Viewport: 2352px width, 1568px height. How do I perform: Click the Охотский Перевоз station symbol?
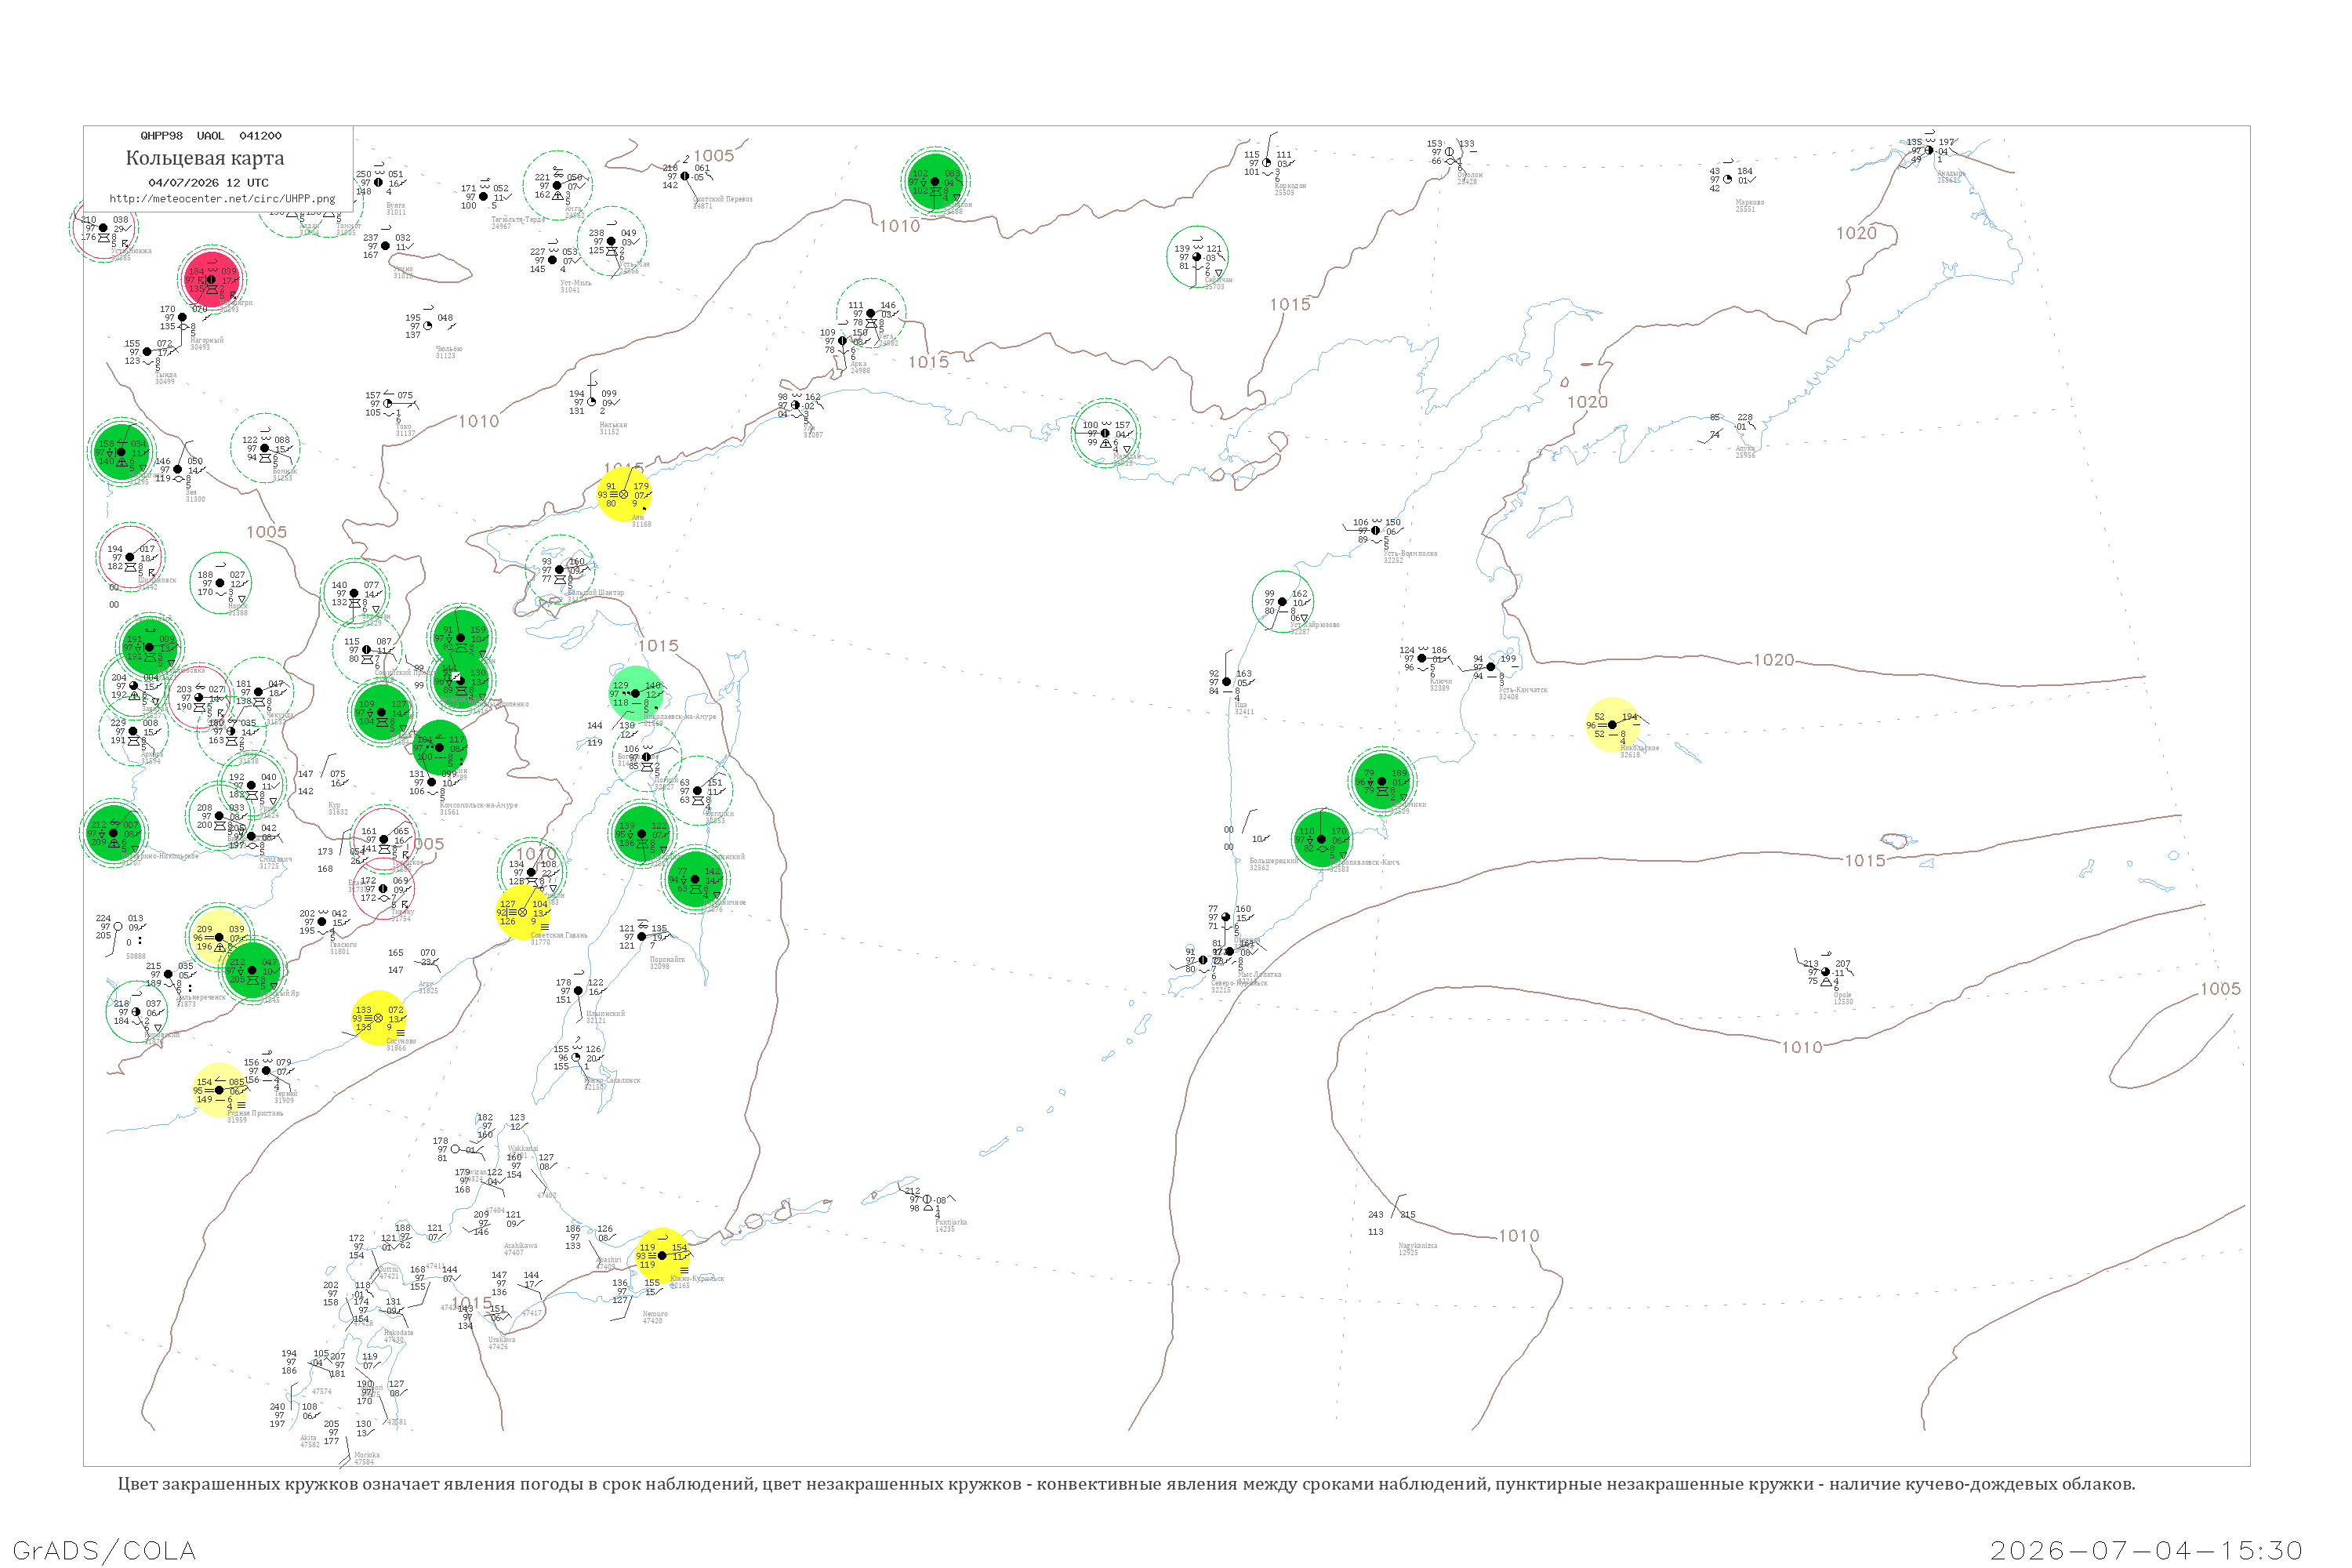click(x=685, y=176)
